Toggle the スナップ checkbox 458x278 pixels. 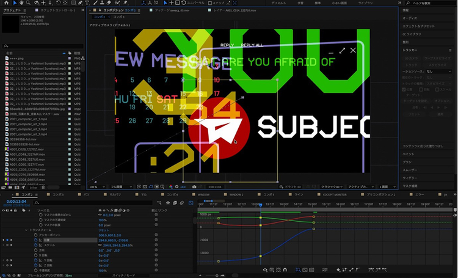(x=210, y=3)
